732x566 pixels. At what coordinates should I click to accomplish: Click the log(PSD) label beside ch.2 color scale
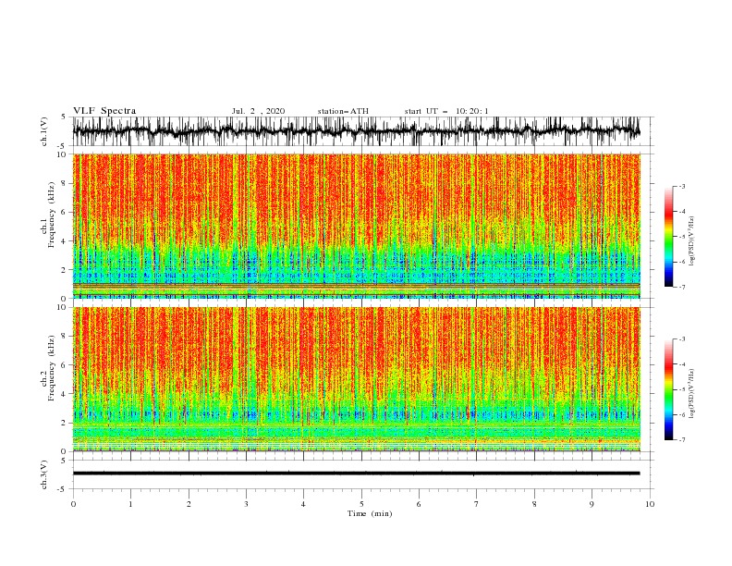click(692, 394)
